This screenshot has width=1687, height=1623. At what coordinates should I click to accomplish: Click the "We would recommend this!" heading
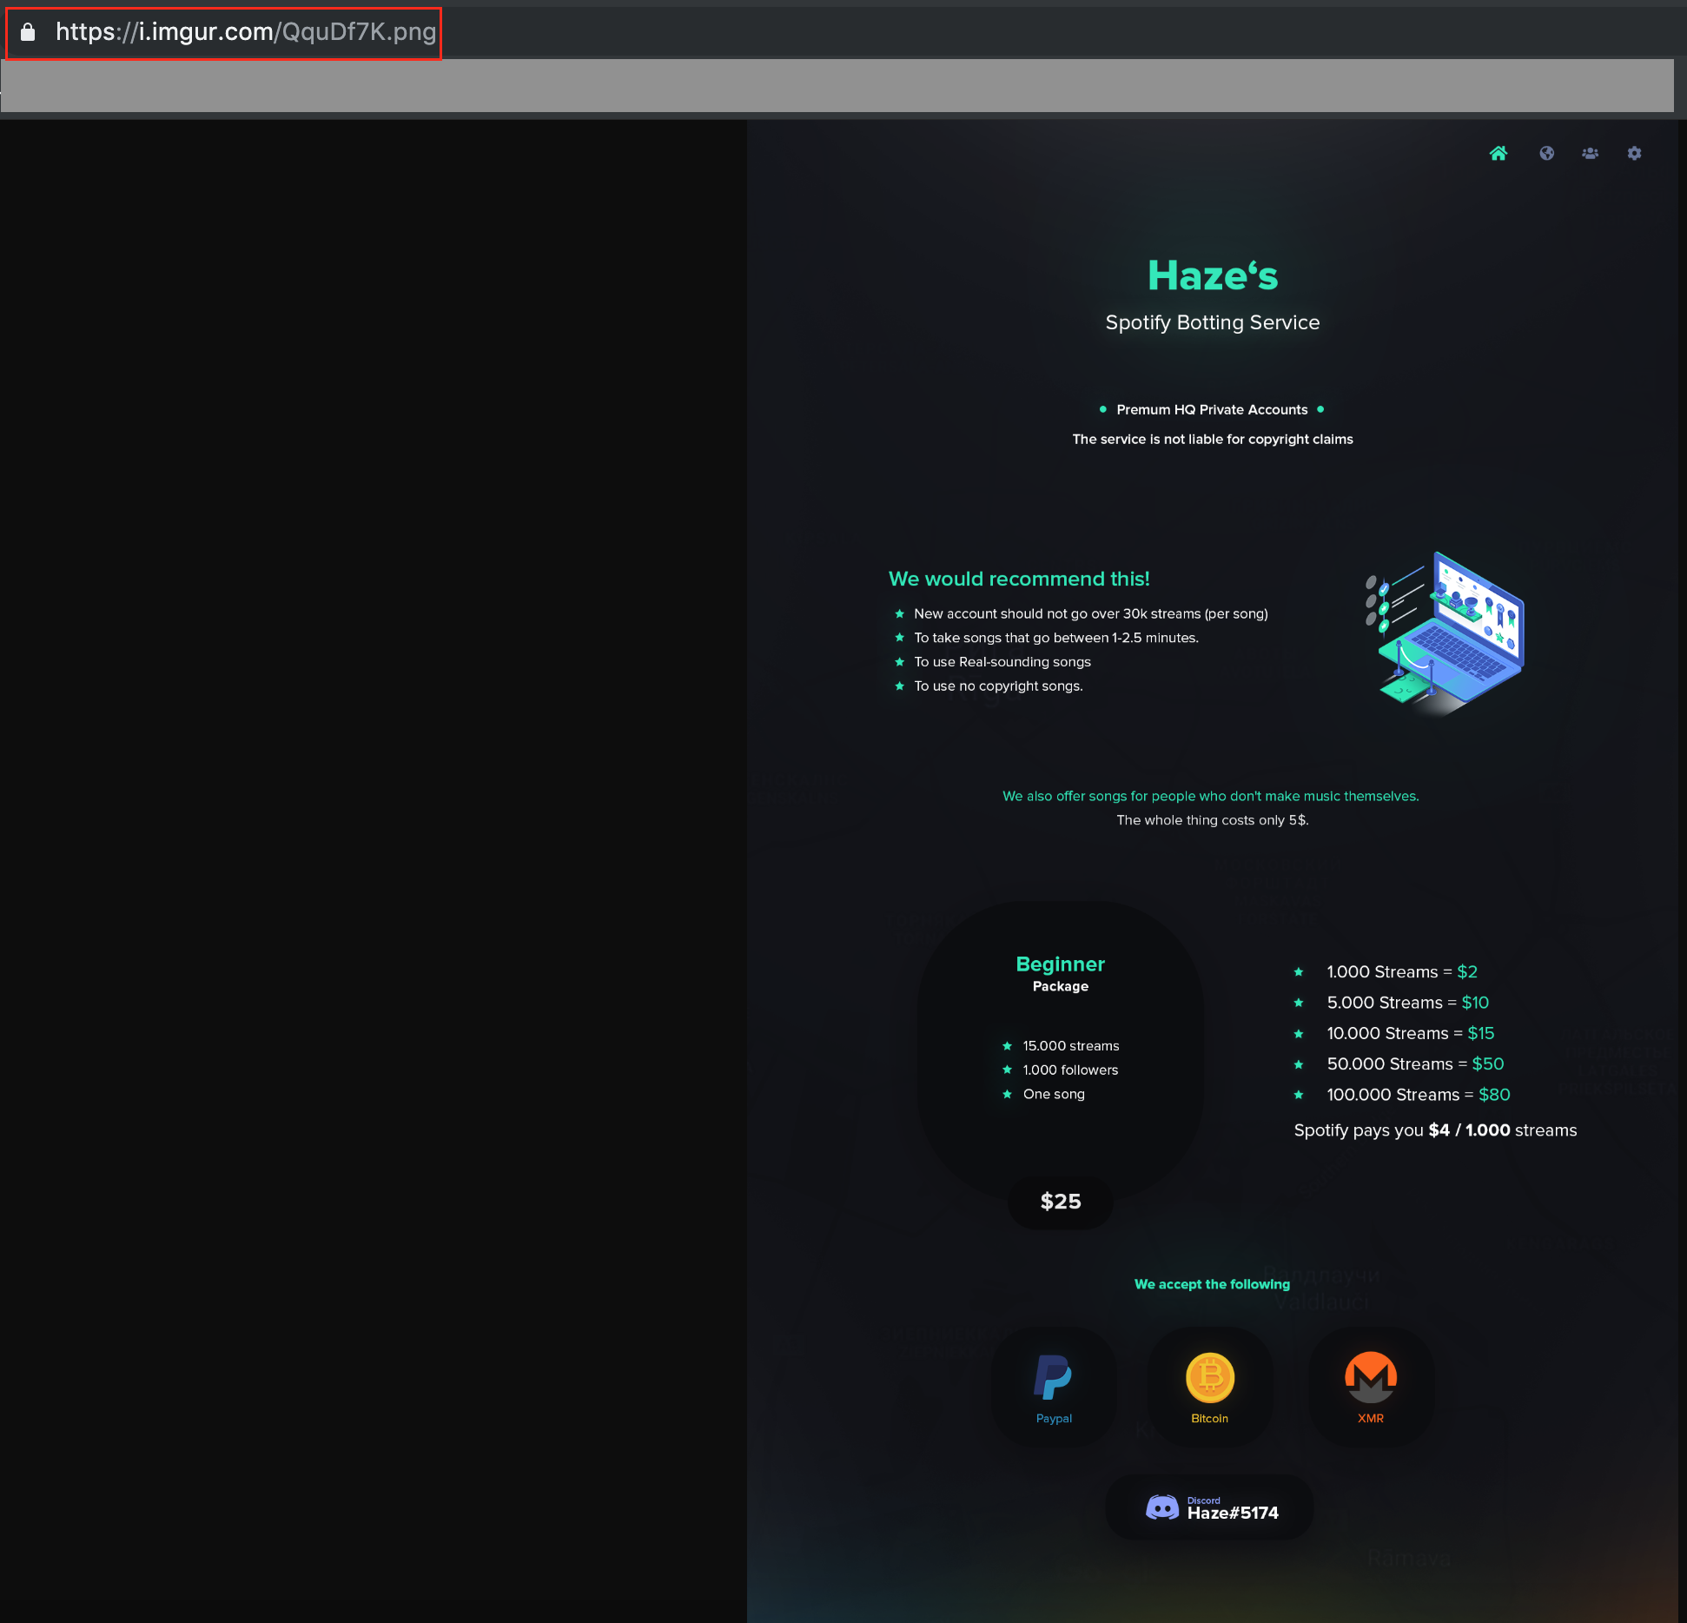[x=1019, y=579]
